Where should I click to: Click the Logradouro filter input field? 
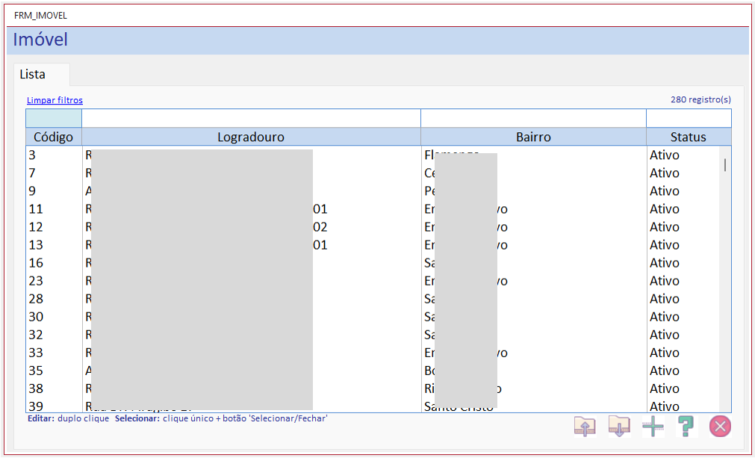(x=252, y=118)
